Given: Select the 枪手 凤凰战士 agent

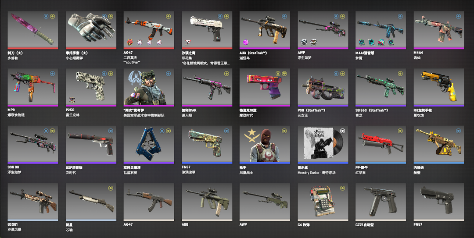Looking at the screenshot, I should 265,145.
